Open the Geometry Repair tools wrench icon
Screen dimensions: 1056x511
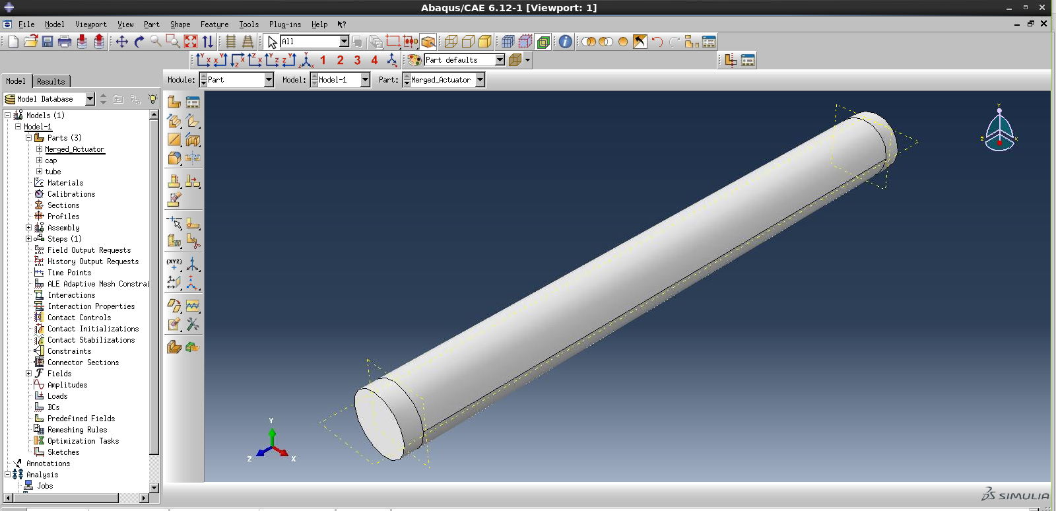coord(193,324)
